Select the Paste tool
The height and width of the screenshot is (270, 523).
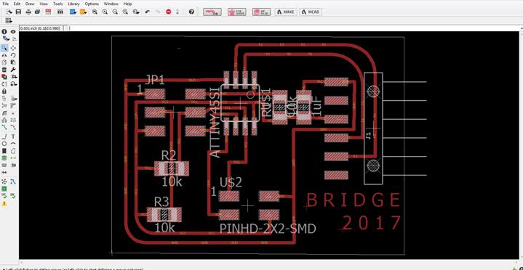[13, 62]
